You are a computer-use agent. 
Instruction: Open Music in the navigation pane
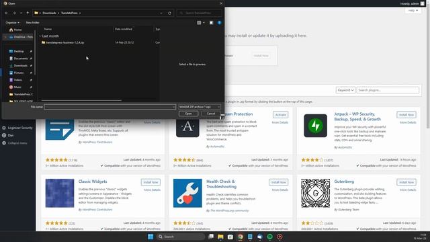click(17, 87)
